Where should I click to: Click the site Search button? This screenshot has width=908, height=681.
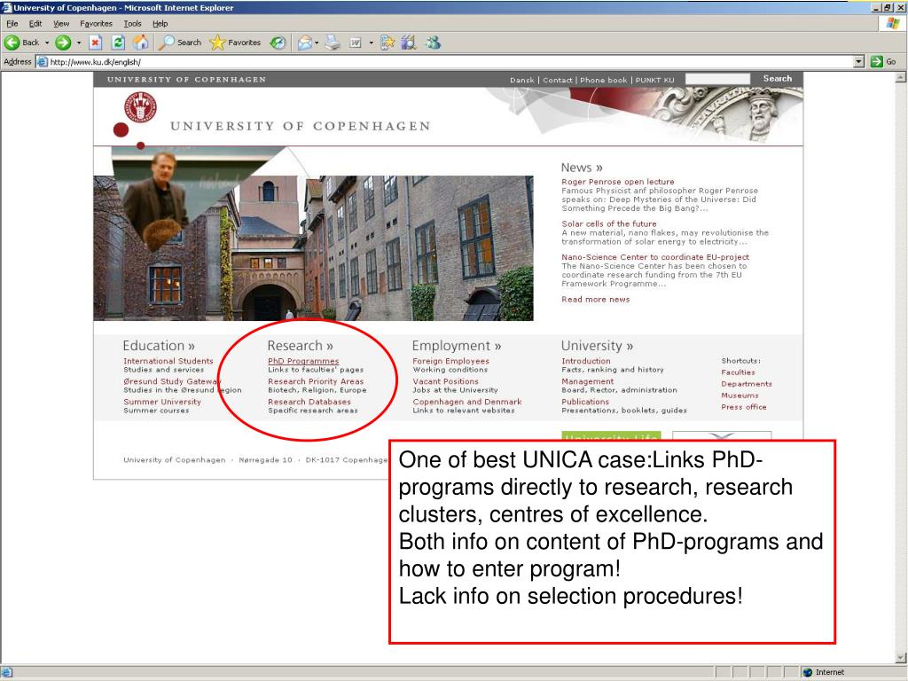click(777, 79)
